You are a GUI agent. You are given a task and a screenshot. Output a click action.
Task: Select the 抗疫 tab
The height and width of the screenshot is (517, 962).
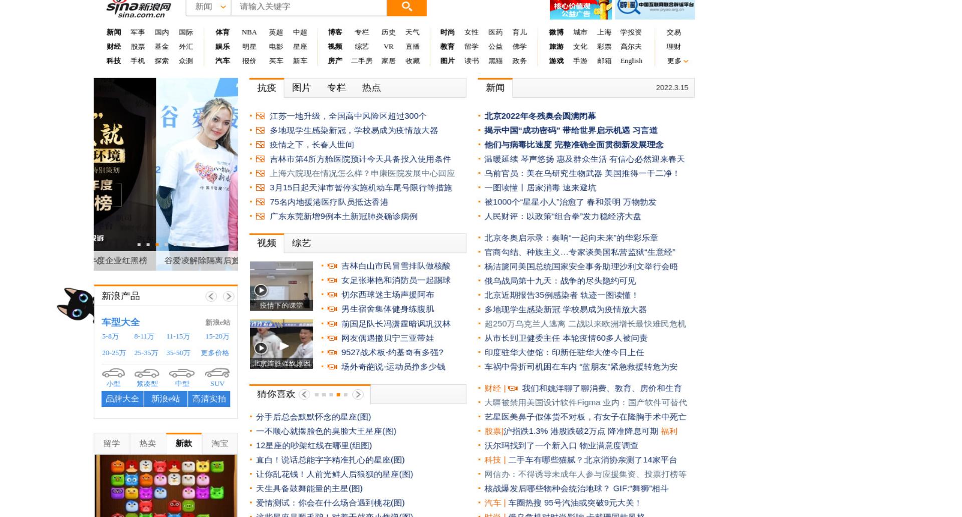pos(267,88)
